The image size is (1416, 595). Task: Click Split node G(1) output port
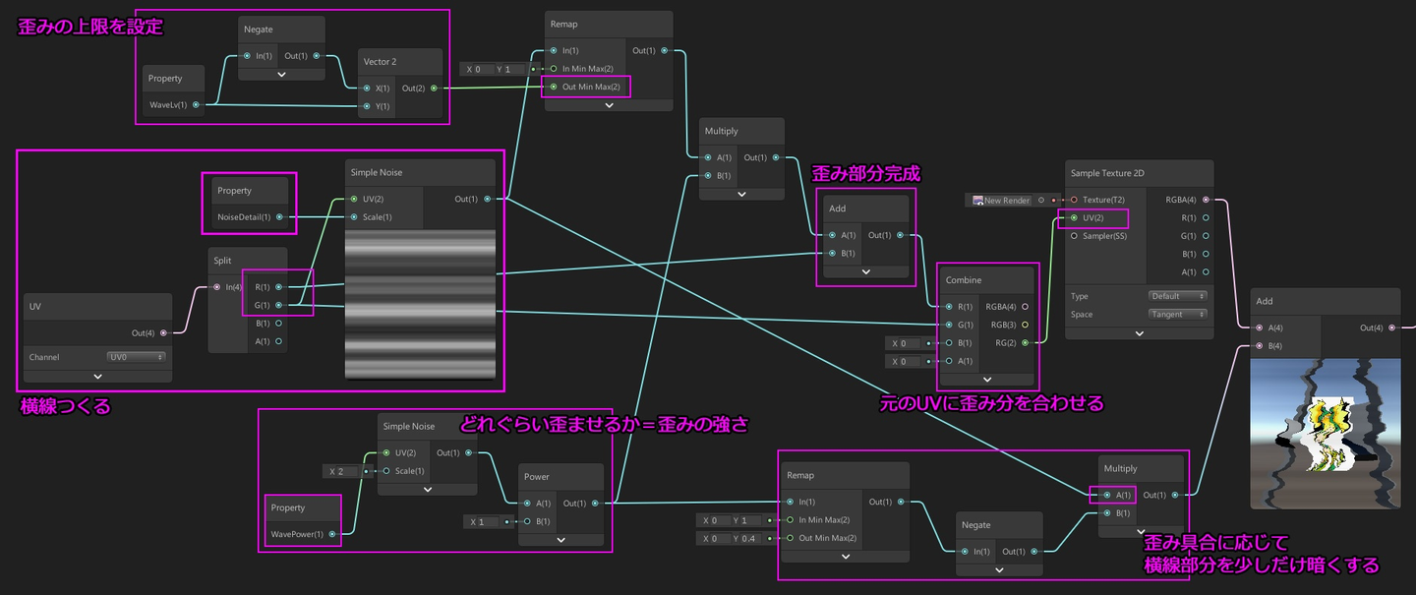[x=279, y=305]
